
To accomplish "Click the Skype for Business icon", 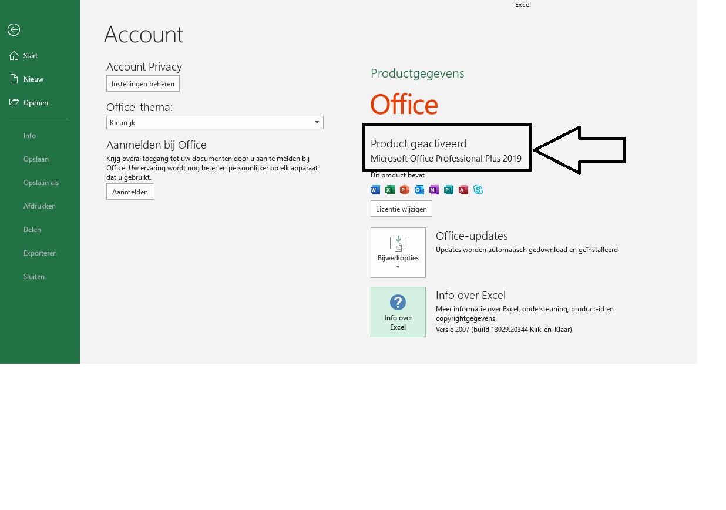I will point(478,190).
